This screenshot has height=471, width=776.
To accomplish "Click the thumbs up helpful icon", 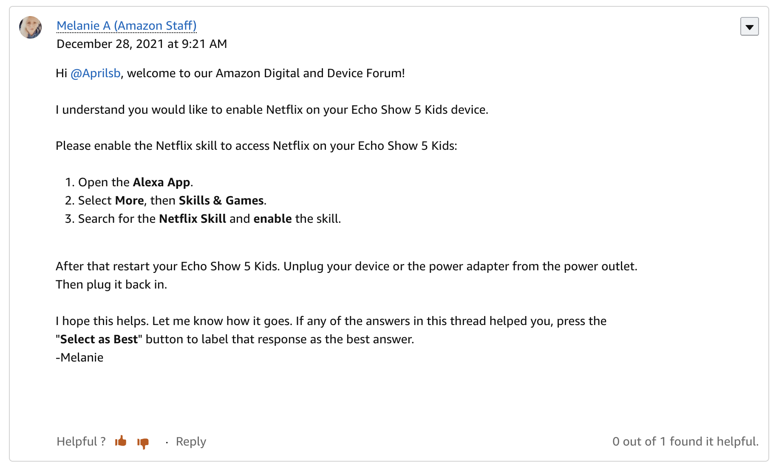I will coord(121,441).
